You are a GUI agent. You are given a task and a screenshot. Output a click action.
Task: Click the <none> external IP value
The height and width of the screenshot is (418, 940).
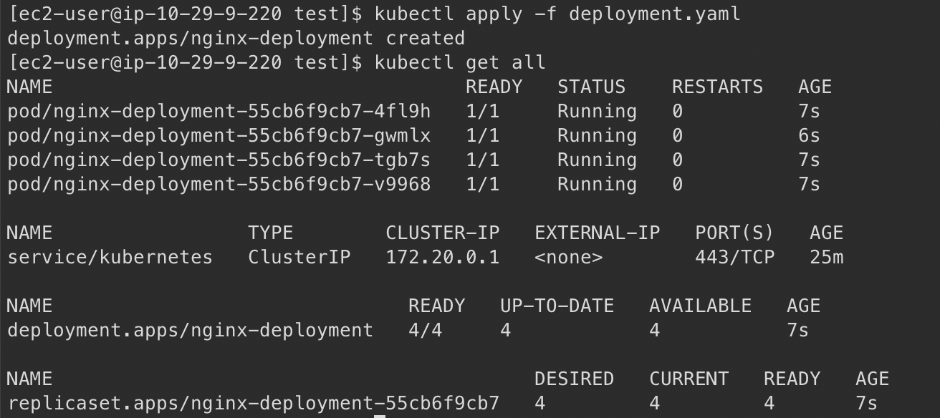(x=568, y=257)
